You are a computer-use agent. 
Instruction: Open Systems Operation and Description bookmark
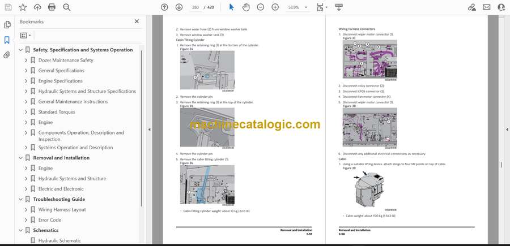click(75, 148)
